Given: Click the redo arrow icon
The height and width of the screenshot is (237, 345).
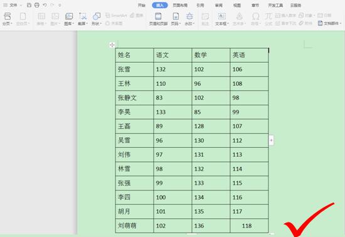Looking at the screenshot, I should coord(52,5).
